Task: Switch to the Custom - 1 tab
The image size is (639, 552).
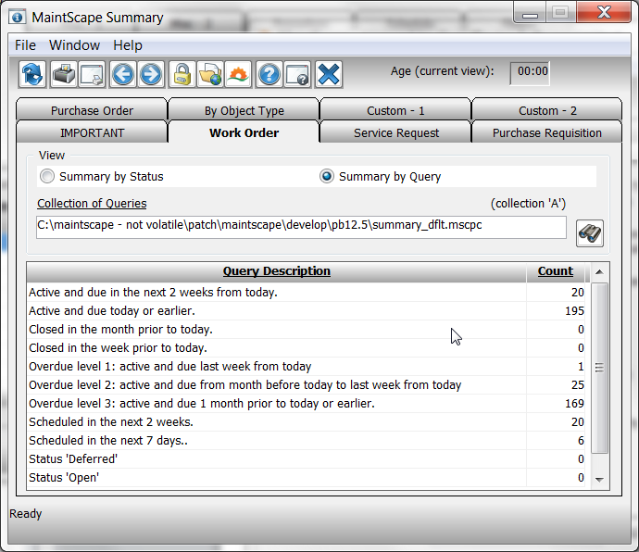Action: pyautogui.click(x=395, y=110)
